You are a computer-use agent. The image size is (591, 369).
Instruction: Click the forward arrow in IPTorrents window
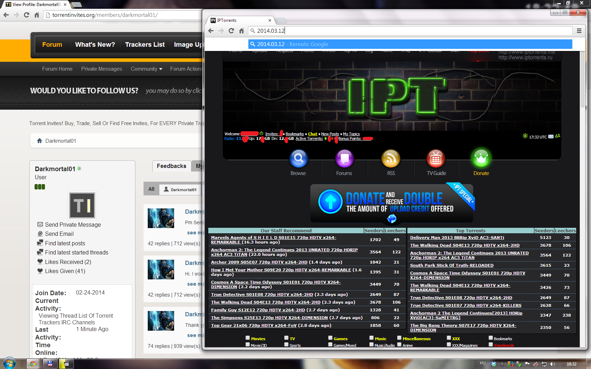click(x=221, y=31)
